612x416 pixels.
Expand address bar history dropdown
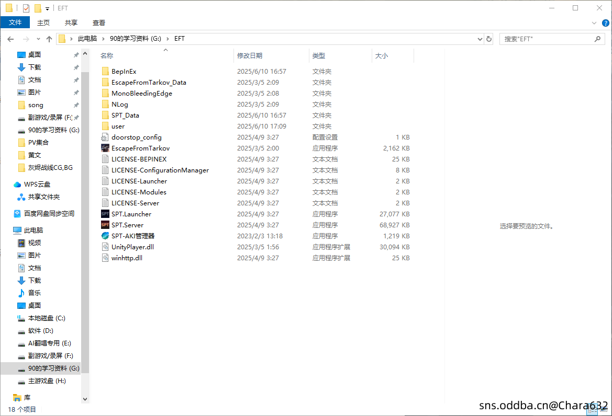click(x=480, y=39)
